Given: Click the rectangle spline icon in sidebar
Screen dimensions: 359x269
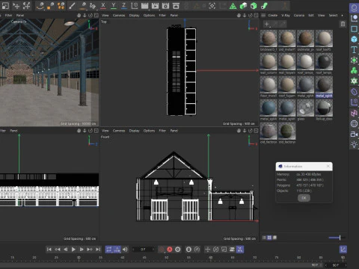Looking at the screenshot, I should (x=354, y=29).
